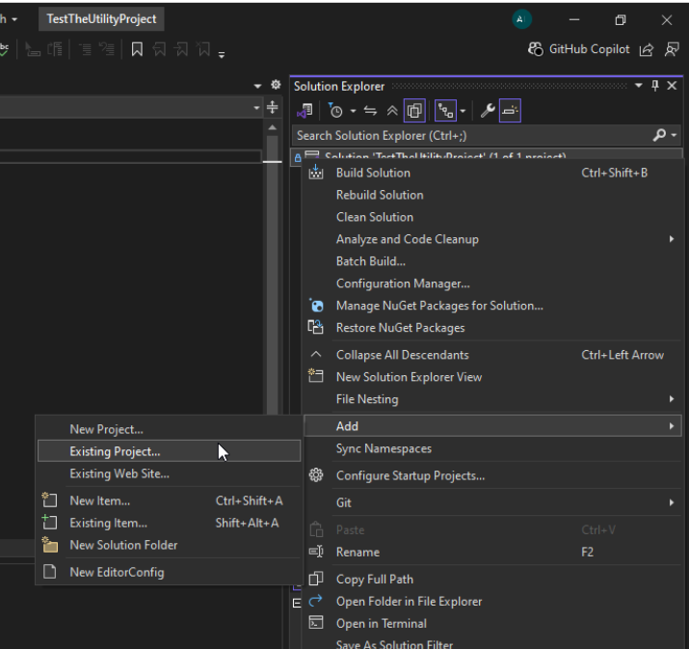Choose Build Solution in context menu
The height and width of the screenshot is (649, 689).
372,173
